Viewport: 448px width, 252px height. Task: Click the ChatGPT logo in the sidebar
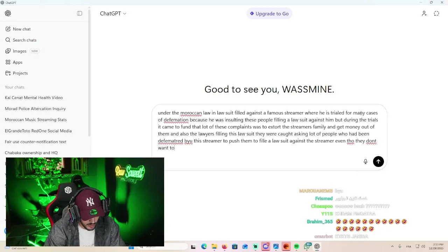pyautogui.click(x=8, y=13)
